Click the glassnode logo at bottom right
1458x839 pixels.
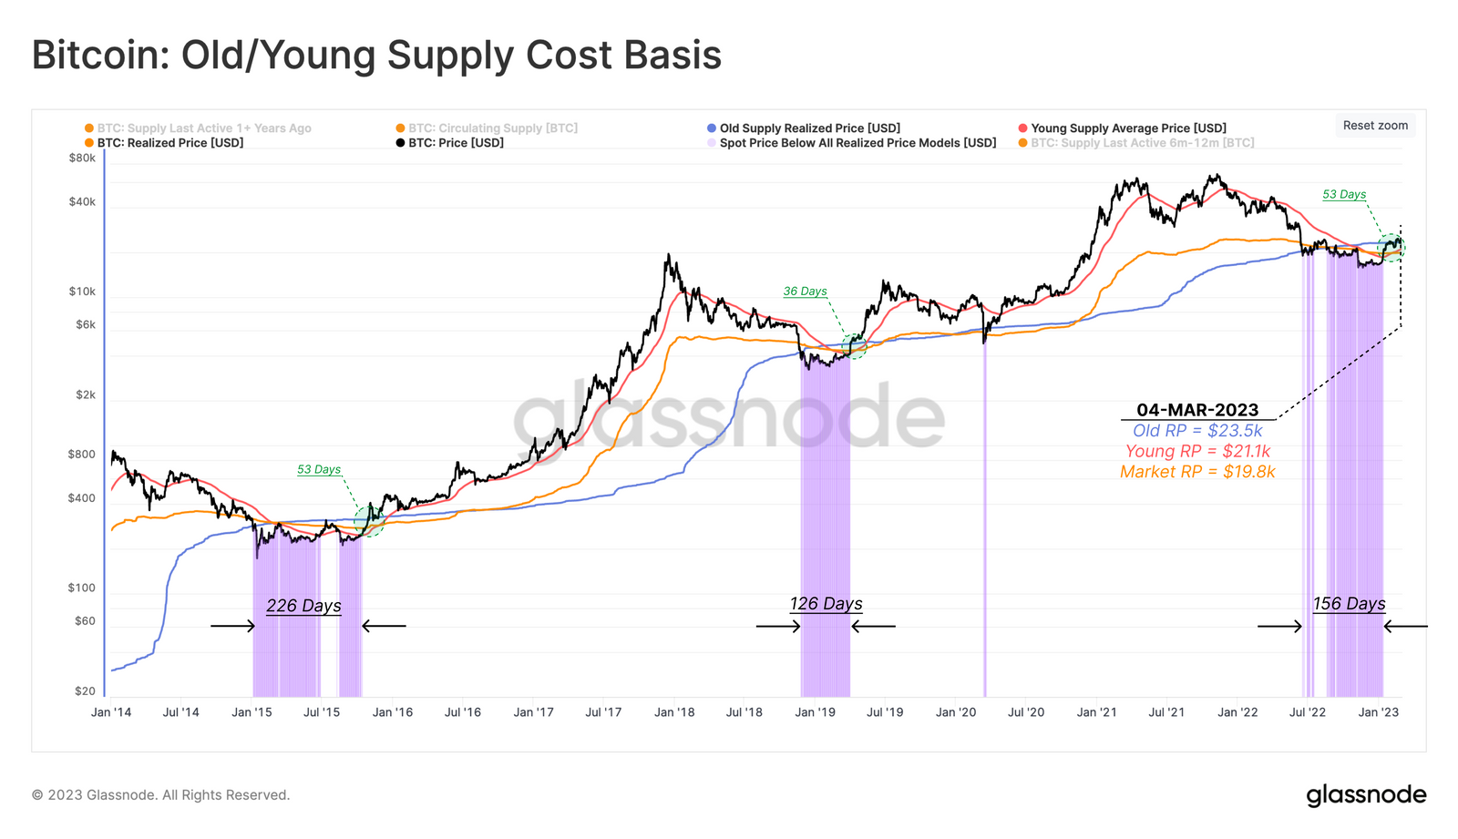coord(1366,795)
